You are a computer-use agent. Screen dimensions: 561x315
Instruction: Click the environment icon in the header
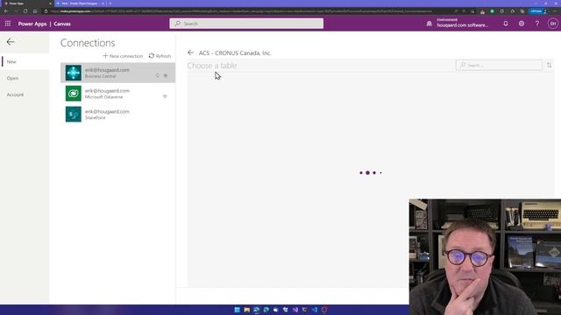429,24
